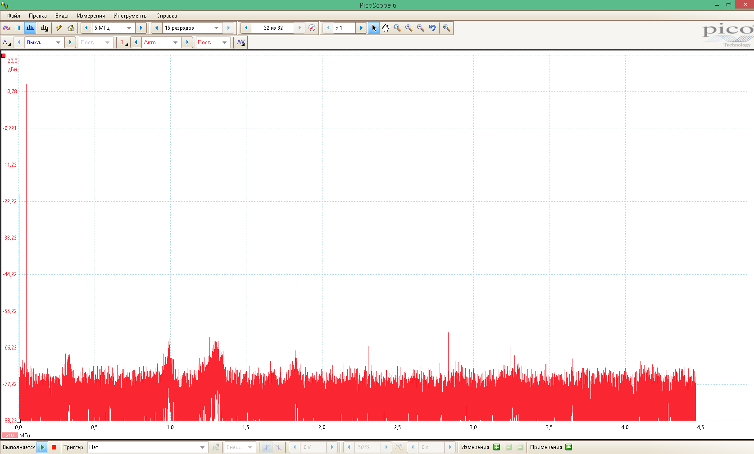Click the 20,0 дБн axis label
754x454 pixels.
(x=12, y=65)
